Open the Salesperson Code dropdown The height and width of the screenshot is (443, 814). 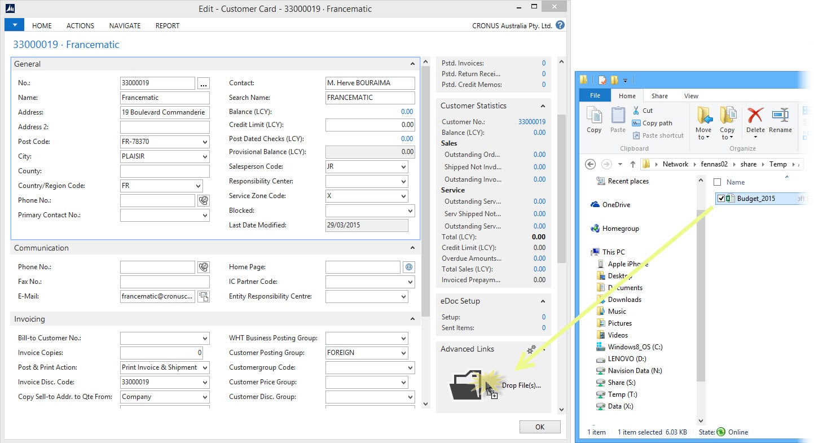coord(403,166)
